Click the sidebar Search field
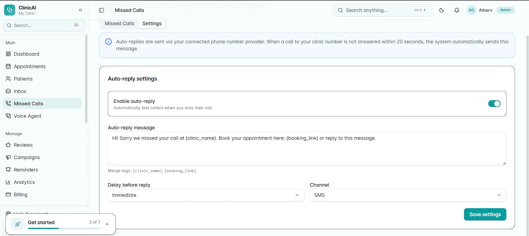Viewport: 529px width, 236px height. (44, 25)
